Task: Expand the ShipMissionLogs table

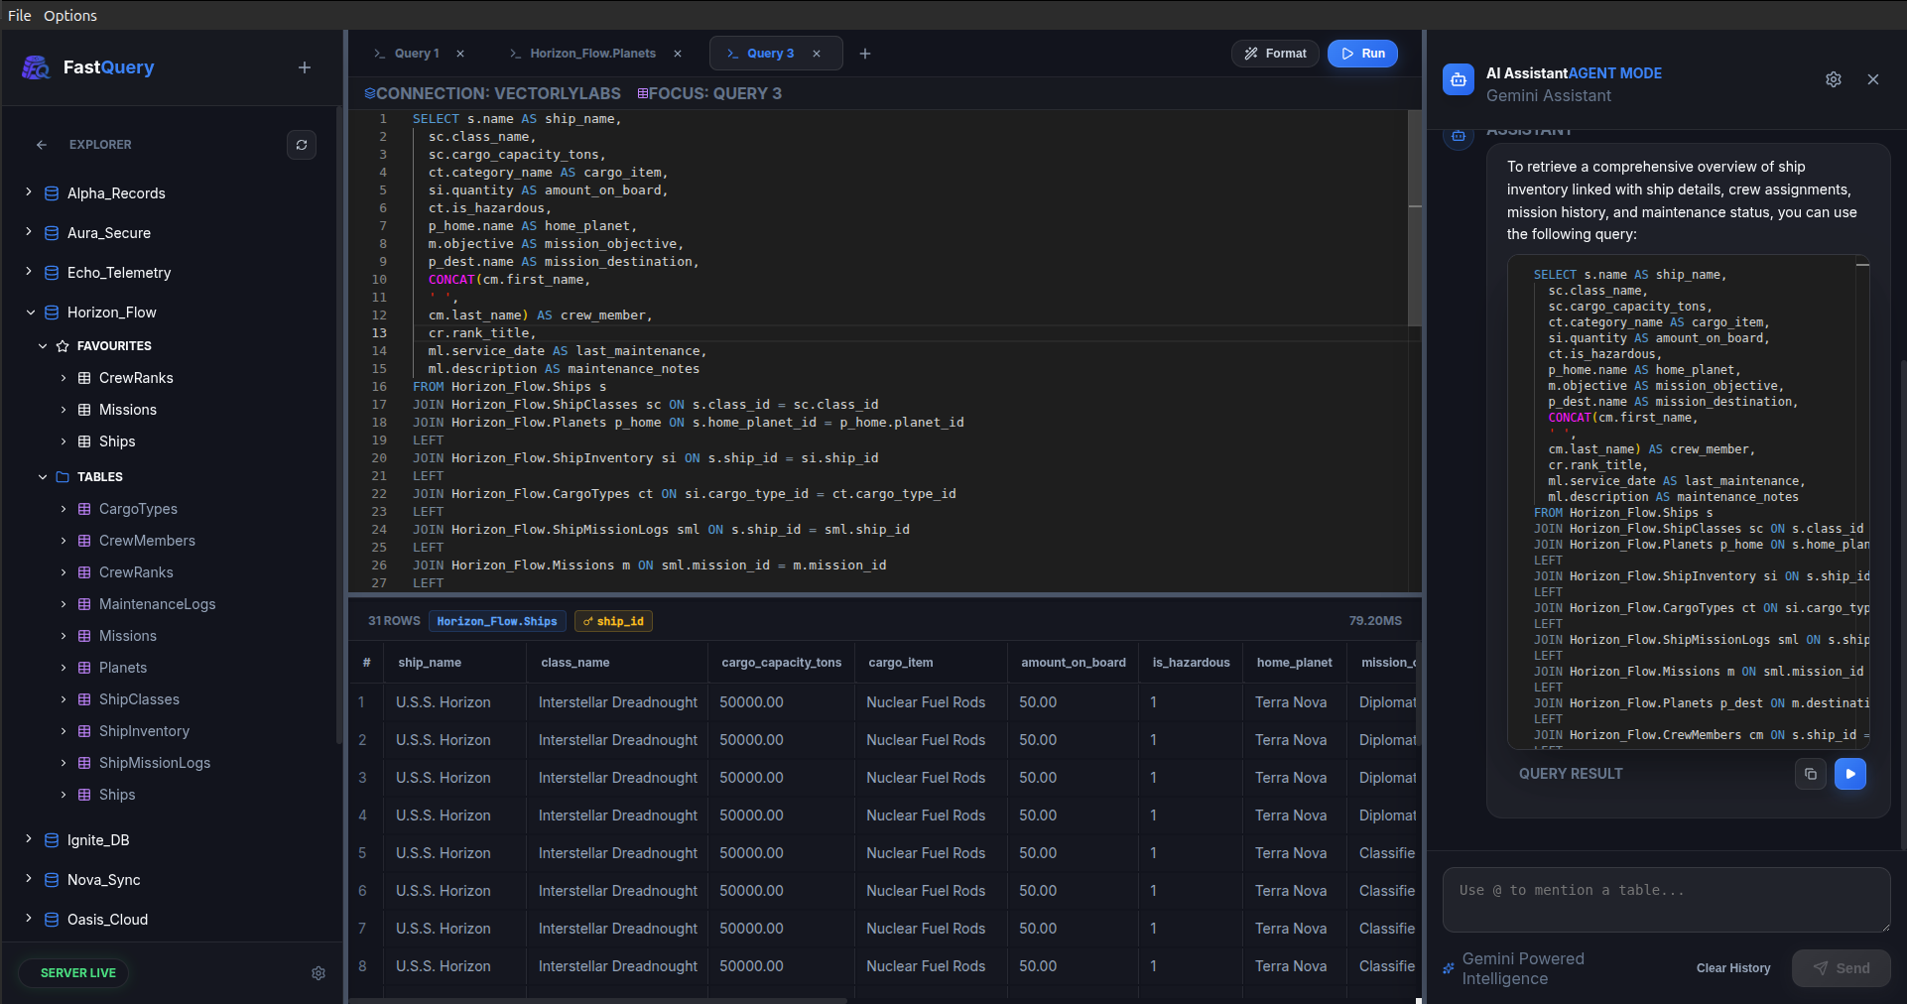Action: click(64, 763)
